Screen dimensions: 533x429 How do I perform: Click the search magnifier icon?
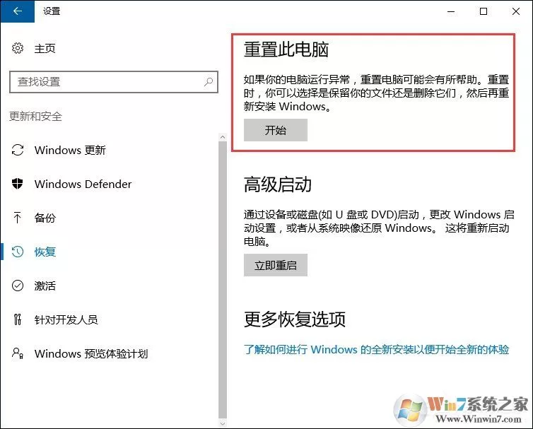point(209,81)
